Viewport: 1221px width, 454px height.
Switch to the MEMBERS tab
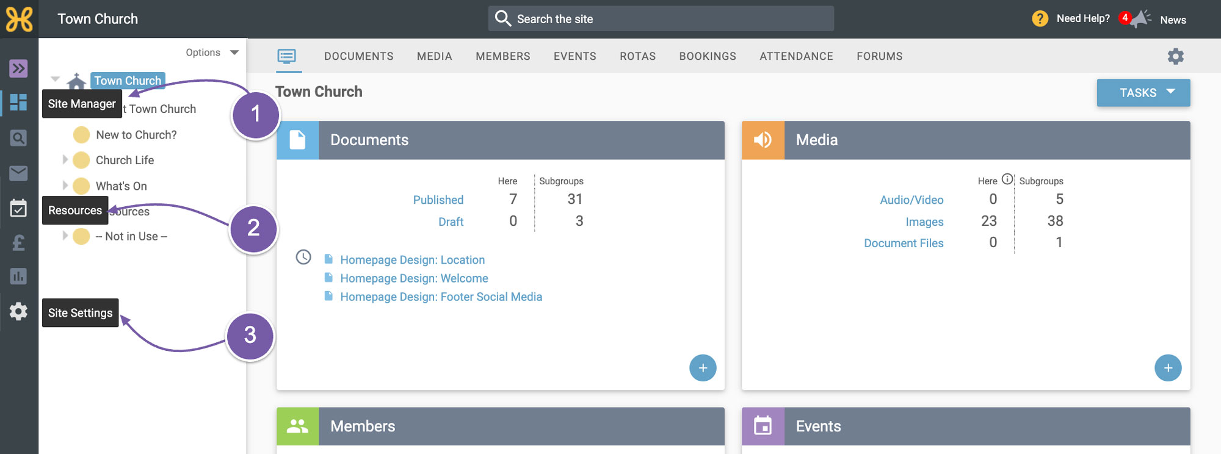coord(503,56)
